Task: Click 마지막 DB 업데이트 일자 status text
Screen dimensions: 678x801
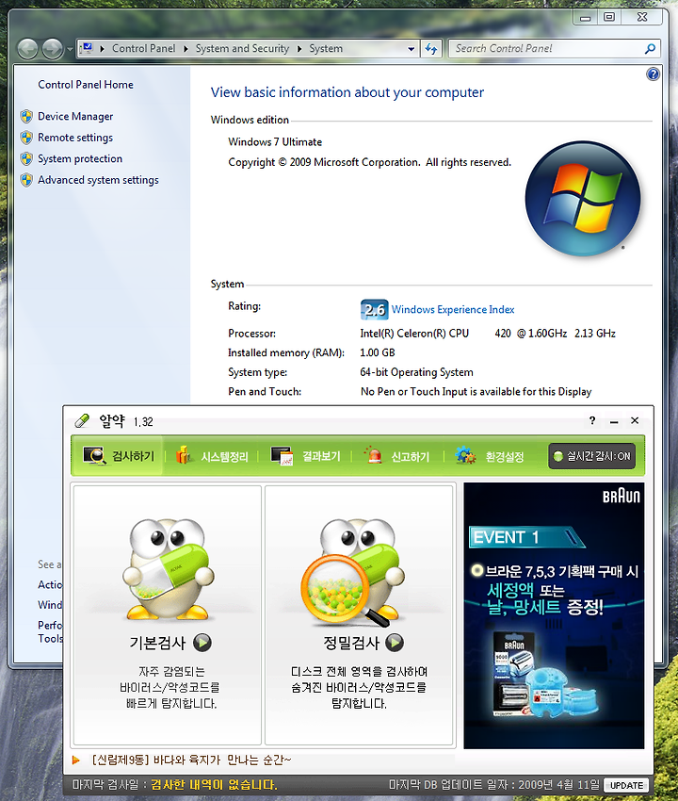Action: point(493,785)
